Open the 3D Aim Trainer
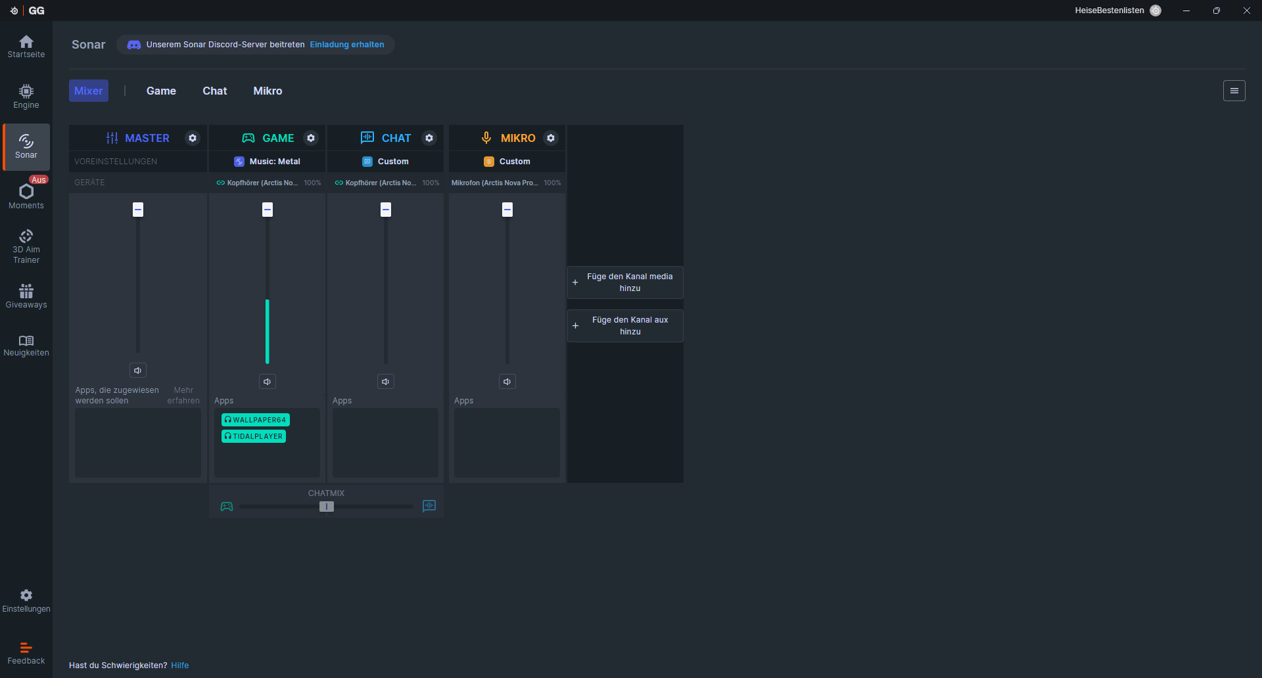 pyautogui.click(x=26, y=246)
